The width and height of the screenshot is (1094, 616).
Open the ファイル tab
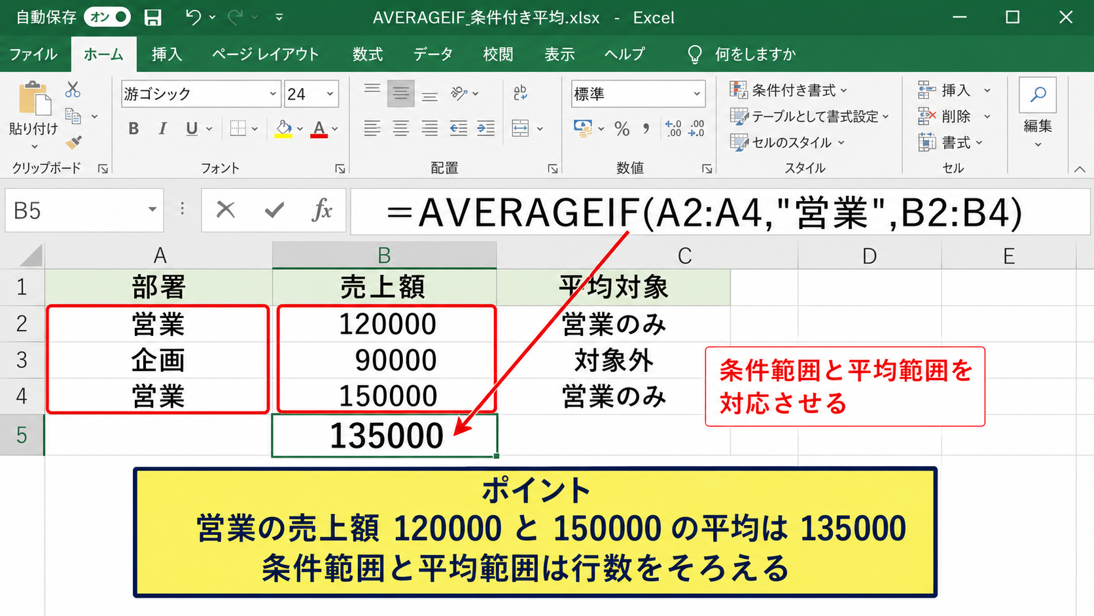[x=33, y=54]
